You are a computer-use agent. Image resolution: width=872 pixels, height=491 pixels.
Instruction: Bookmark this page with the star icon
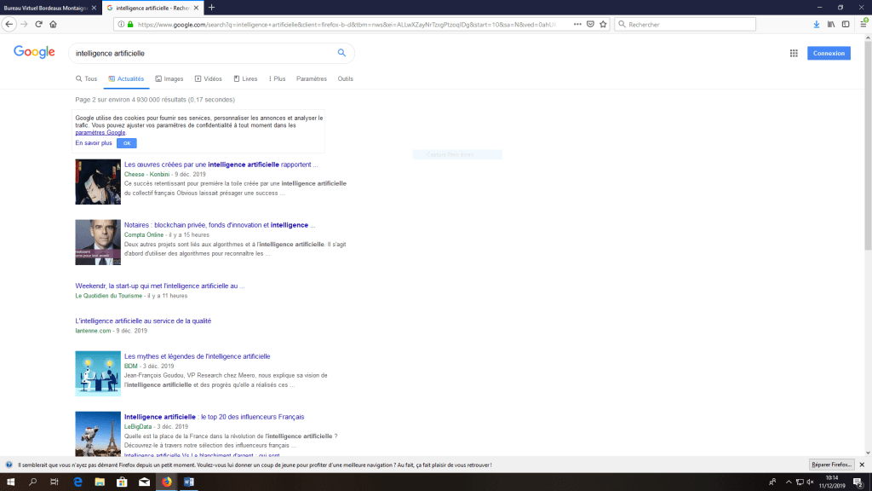coord(603,24)
